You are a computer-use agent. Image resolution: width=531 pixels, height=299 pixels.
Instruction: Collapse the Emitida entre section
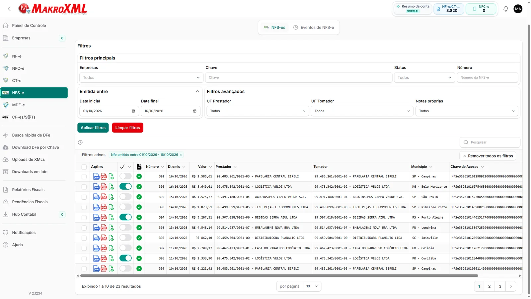pyautogui.click(x=197, y=91)
